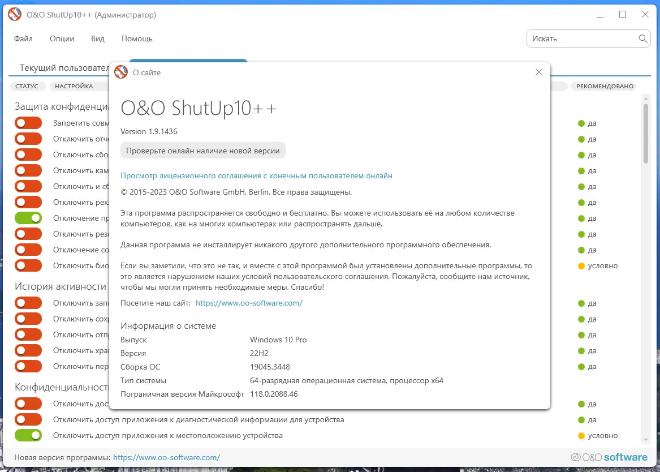660x472 pixels.
Task: Switch to the Текущий пользователь tab
Action: (64, 68)
